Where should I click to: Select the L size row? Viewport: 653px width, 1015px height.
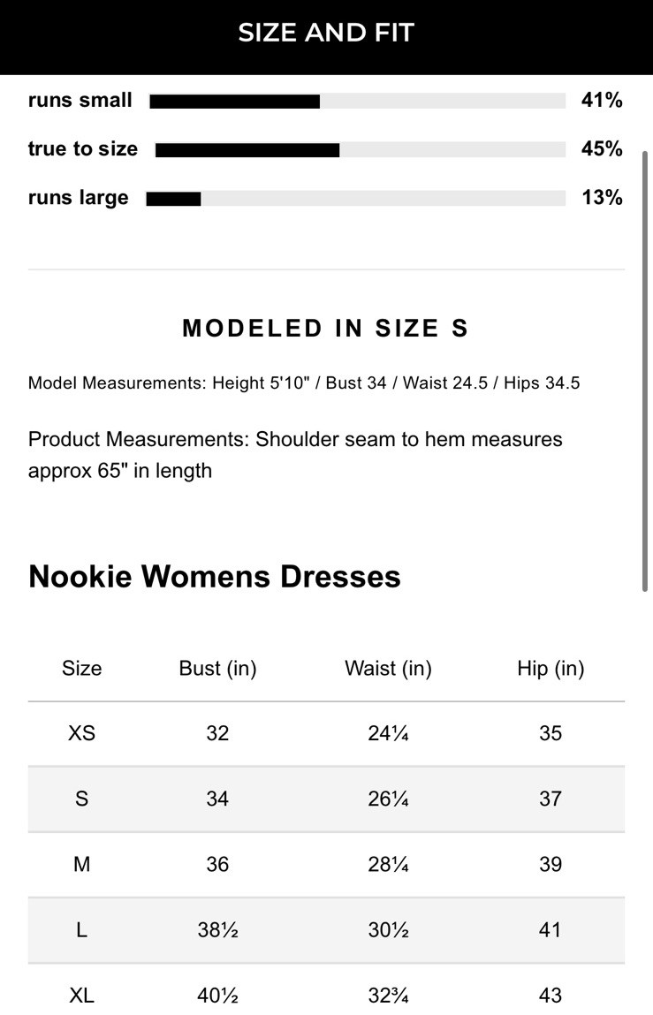click(x=326, y=930)
